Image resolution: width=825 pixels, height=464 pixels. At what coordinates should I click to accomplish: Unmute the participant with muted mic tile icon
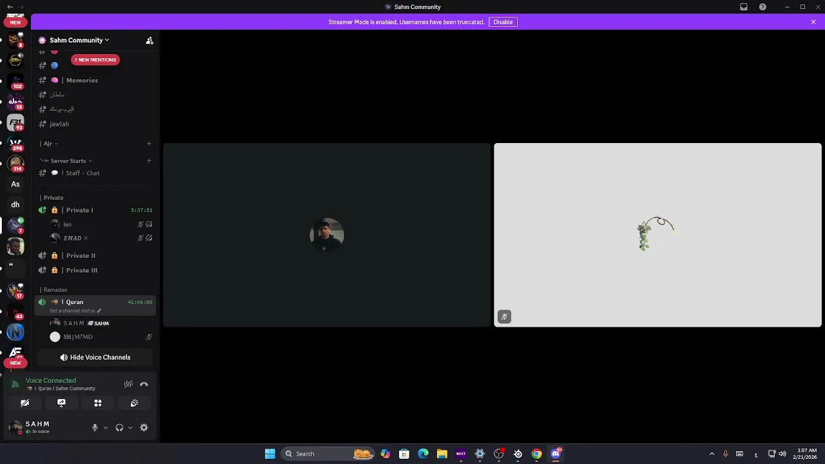coord(504,316)
